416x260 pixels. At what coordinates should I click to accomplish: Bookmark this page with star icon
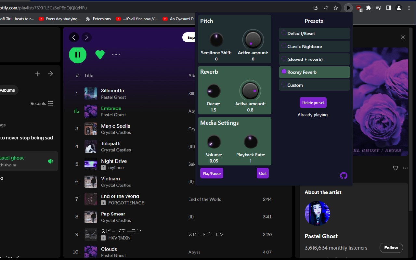coord(336,8)
